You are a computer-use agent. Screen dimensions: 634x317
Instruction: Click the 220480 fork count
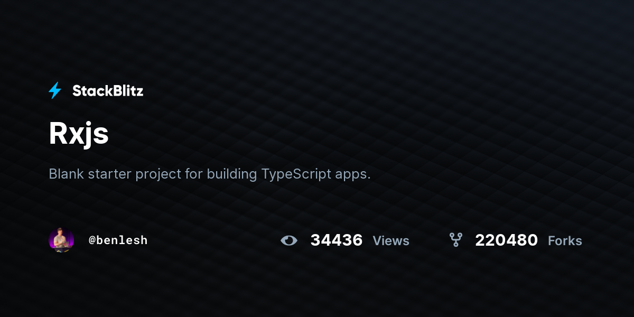[506, 240]
